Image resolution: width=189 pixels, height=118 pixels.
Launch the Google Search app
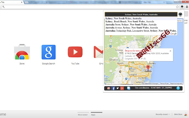click(x=48, y=52)
